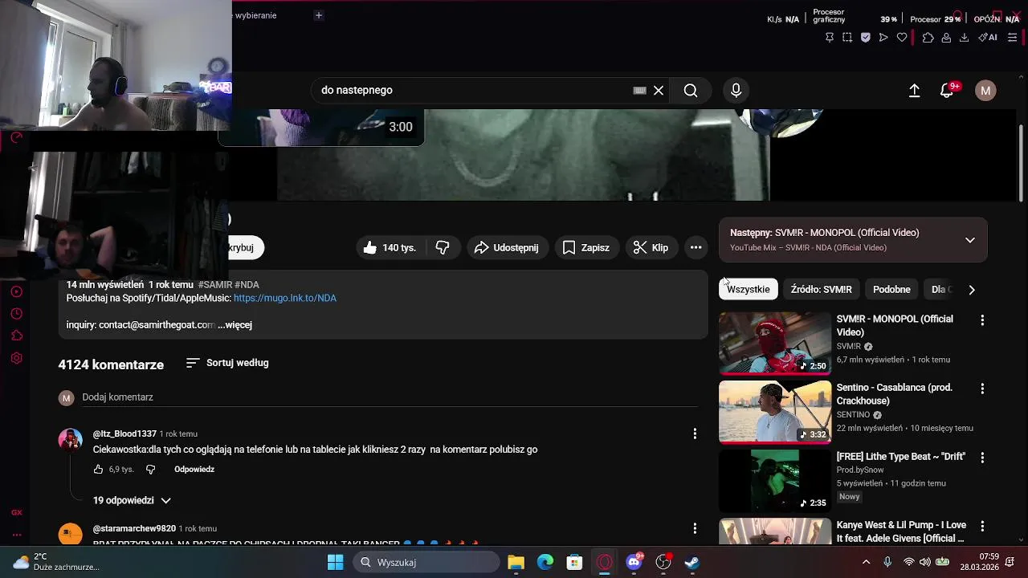Open the Opera sidebar settings gear icon
This screenshot has height=578, width=1028.
pyautogui.click(x=16, y=358)
